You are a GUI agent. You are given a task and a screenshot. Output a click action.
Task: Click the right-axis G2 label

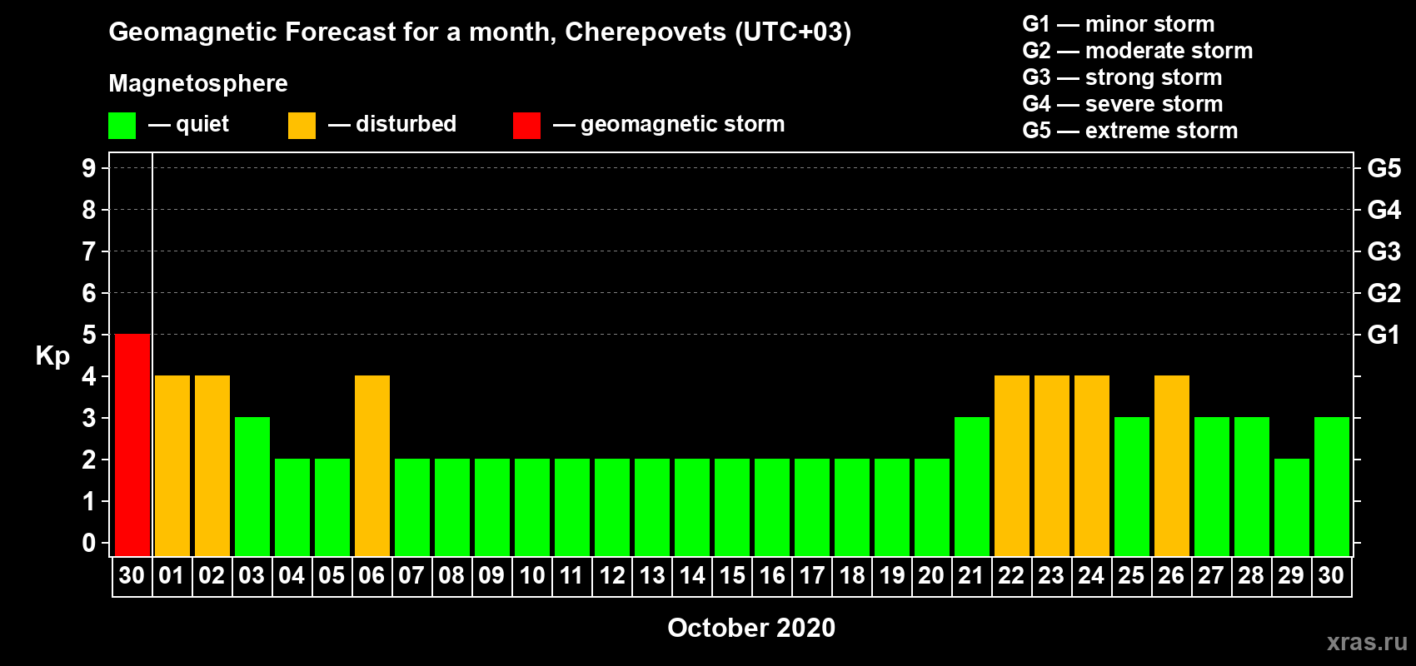(x=1384, y=293)
